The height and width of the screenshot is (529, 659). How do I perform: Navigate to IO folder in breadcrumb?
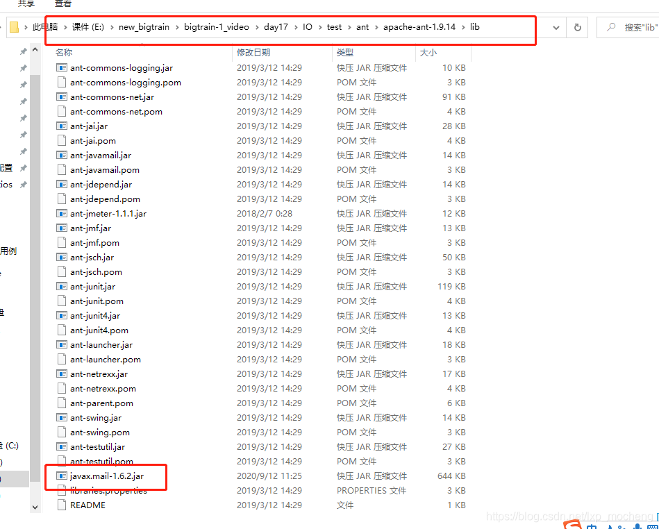[x=308, y=27]
